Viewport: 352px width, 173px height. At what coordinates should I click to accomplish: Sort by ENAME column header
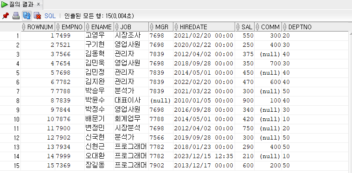(x=99, y=27)
